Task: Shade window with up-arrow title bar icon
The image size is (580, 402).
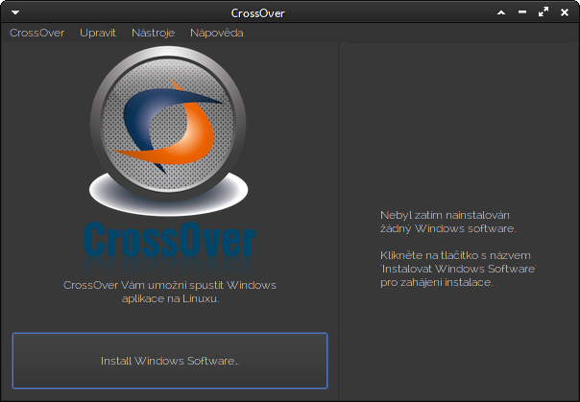Action: coord(501,12)
